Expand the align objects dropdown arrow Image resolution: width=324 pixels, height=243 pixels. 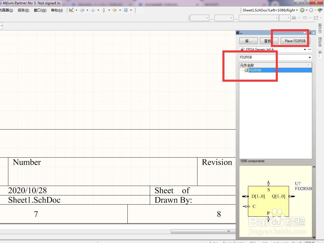click(87, 10)
